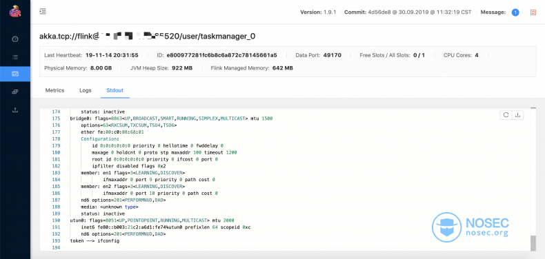Click the Flink Managed Memory value 642 MB
This screenshot has height=259, width=545.
coord(283,68)
